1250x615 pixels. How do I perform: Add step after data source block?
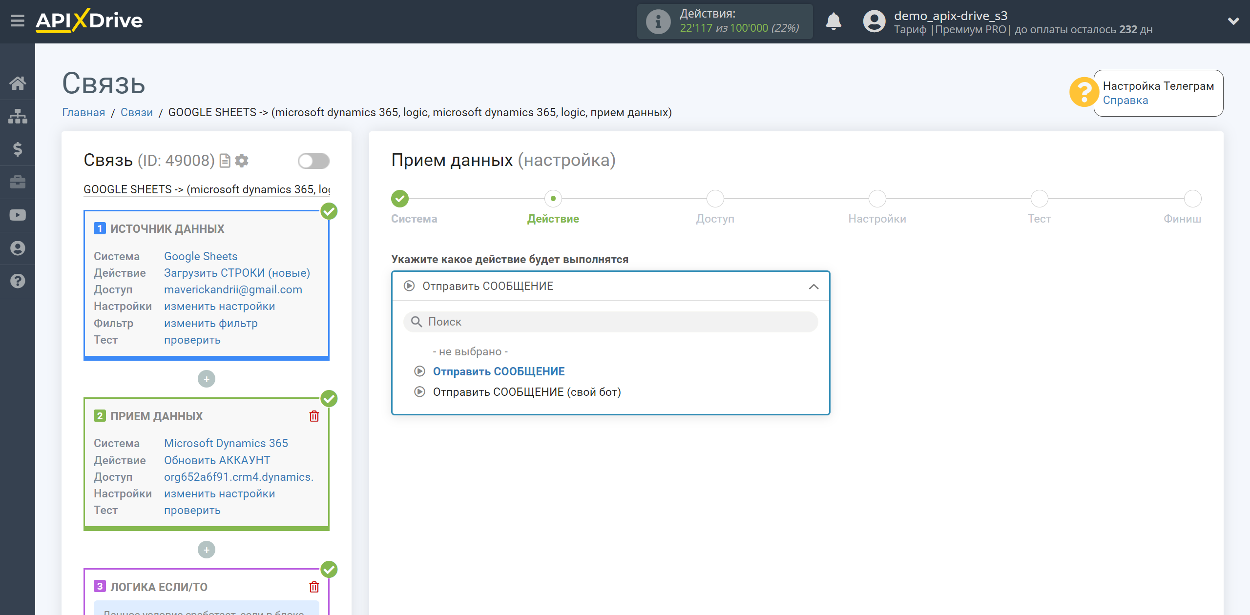click(207, 379)
